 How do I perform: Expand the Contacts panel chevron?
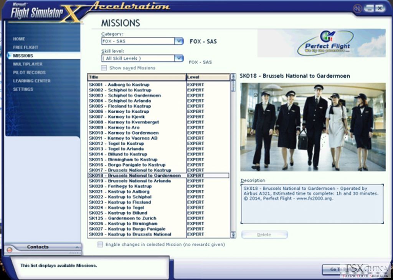tap(77, 247)
